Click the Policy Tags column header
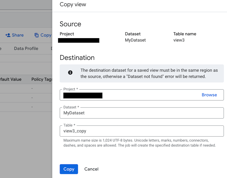This screenshot has width=227, height=178. (41, 79)
